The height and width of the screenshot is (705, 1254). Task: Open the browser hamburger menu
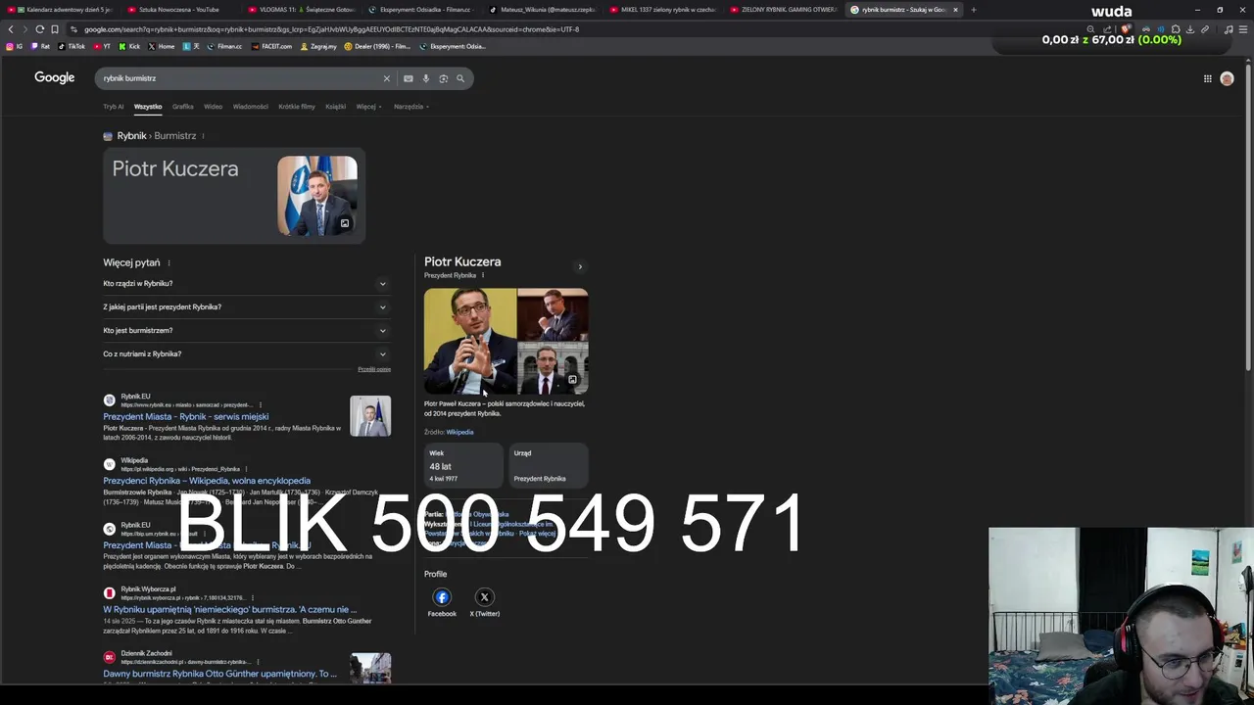point(1242,29)
